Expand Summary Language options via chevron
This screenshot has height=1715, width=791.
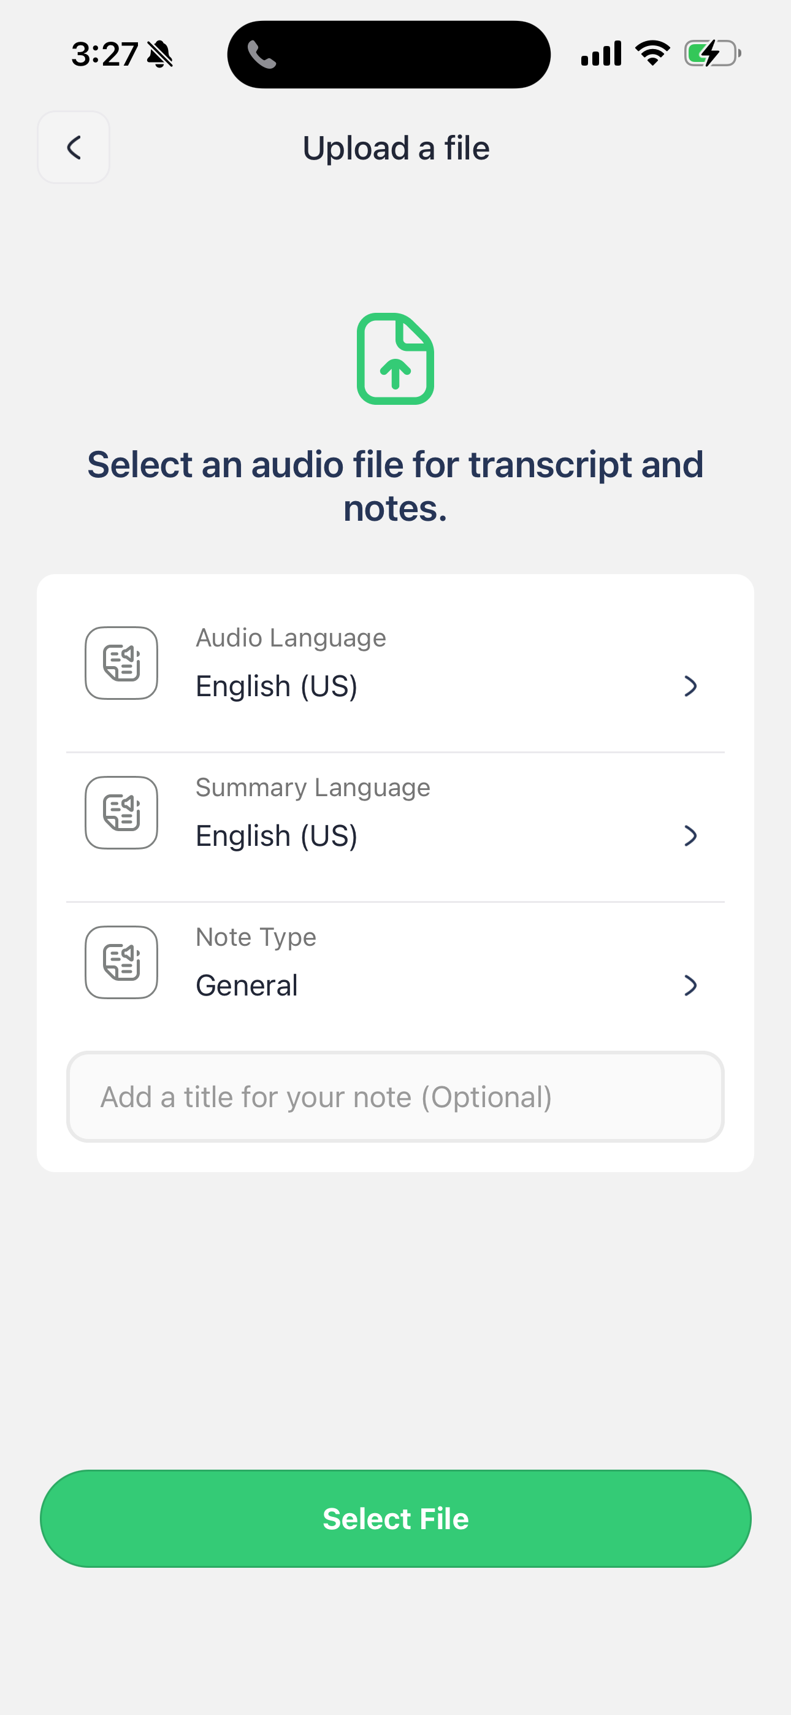point(690,835)
